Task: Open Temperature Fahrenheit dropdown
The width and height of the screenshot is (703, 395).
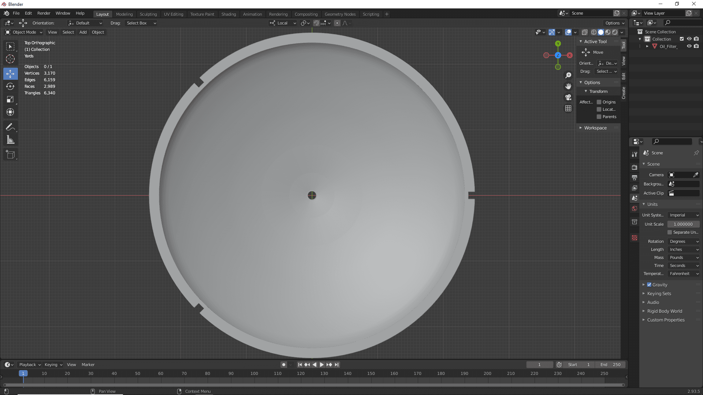Action: point(684,274)
